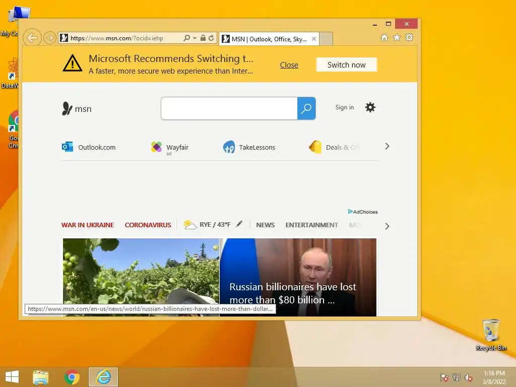Open the TakeLessons shortcut
Image resolution: width=516 pixels, height=387 pixels.
tap(249, 147)
